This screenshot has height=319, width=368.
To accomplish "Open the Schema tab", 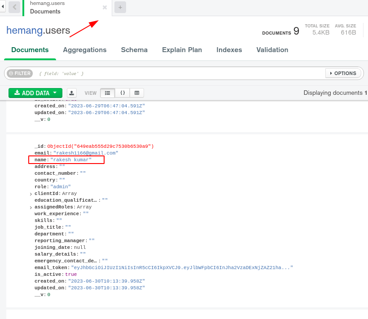I will (x=134, y=50).
